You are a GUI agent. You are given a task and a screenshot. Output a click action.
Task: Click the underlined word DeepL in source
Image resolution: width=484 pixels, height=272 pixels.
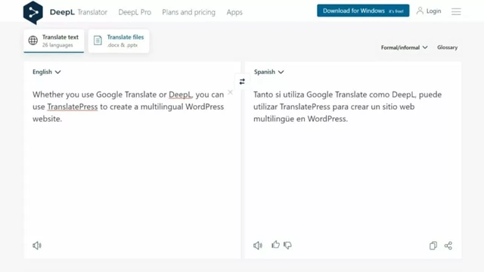click(x=180, y=94)
